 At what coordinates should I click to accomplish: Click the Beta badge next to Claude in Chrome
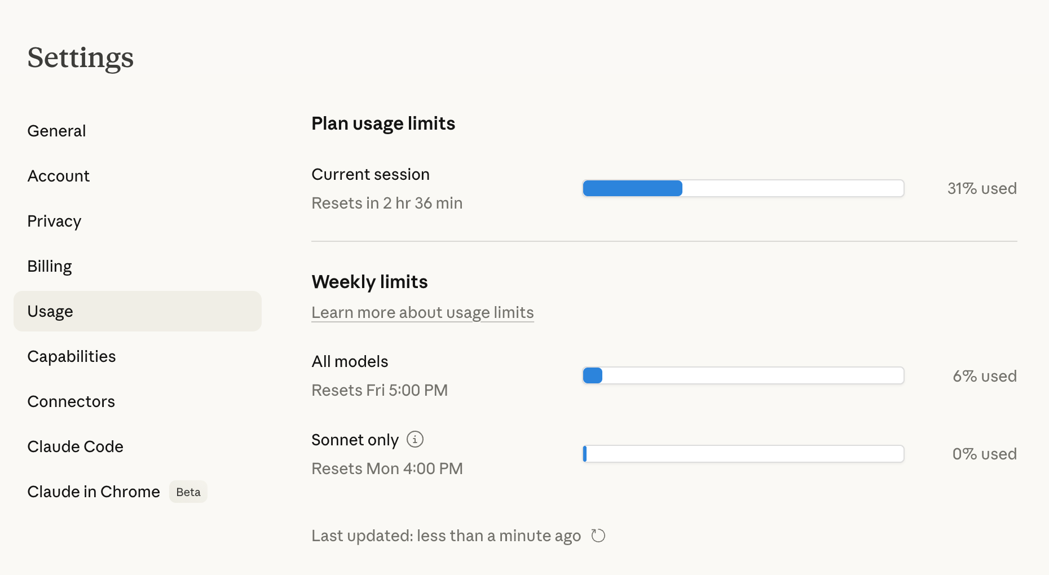click(188, 492)
